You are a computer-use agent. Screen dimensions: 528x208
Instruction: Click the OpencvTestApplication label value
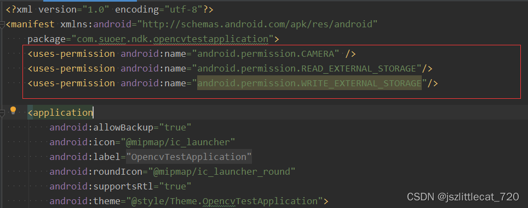click(x=188, y=157)
